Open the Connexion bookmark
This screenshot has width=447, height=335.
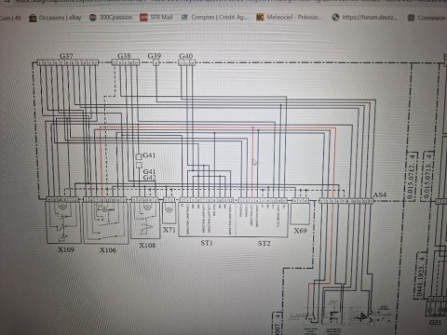point(427,18)
